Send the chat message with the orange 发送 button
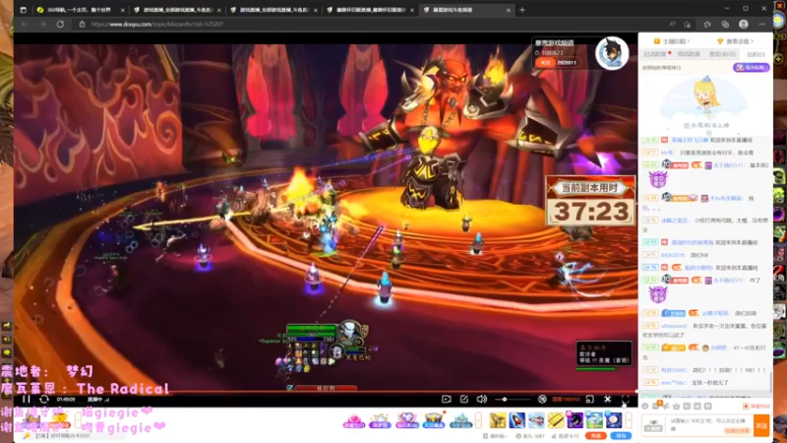Screen dimensions: 787x443 [x=761, y=425]
